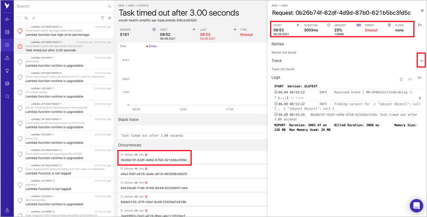Click the send icon in the request panel
This screenshot has height=217, width=427.
pyautogui.click(x=420, y=25)
